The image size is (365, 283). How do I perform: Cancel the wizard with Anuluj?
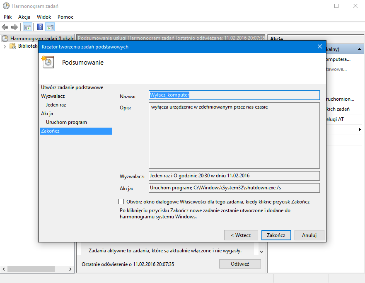point(309,235)
